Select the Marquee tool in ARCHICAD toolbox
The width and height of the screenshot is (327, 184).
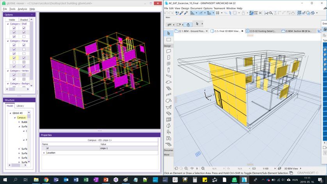[x=169, y=40]
